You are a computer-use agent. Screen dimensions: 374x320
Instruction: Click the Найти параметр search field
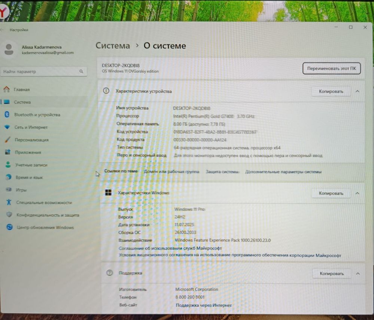[x=44, y=71]
